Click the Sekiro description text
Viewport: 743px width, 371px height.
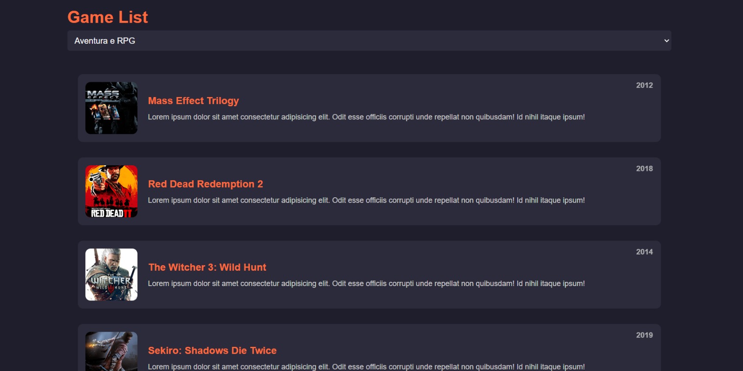[x=366, y=366]
